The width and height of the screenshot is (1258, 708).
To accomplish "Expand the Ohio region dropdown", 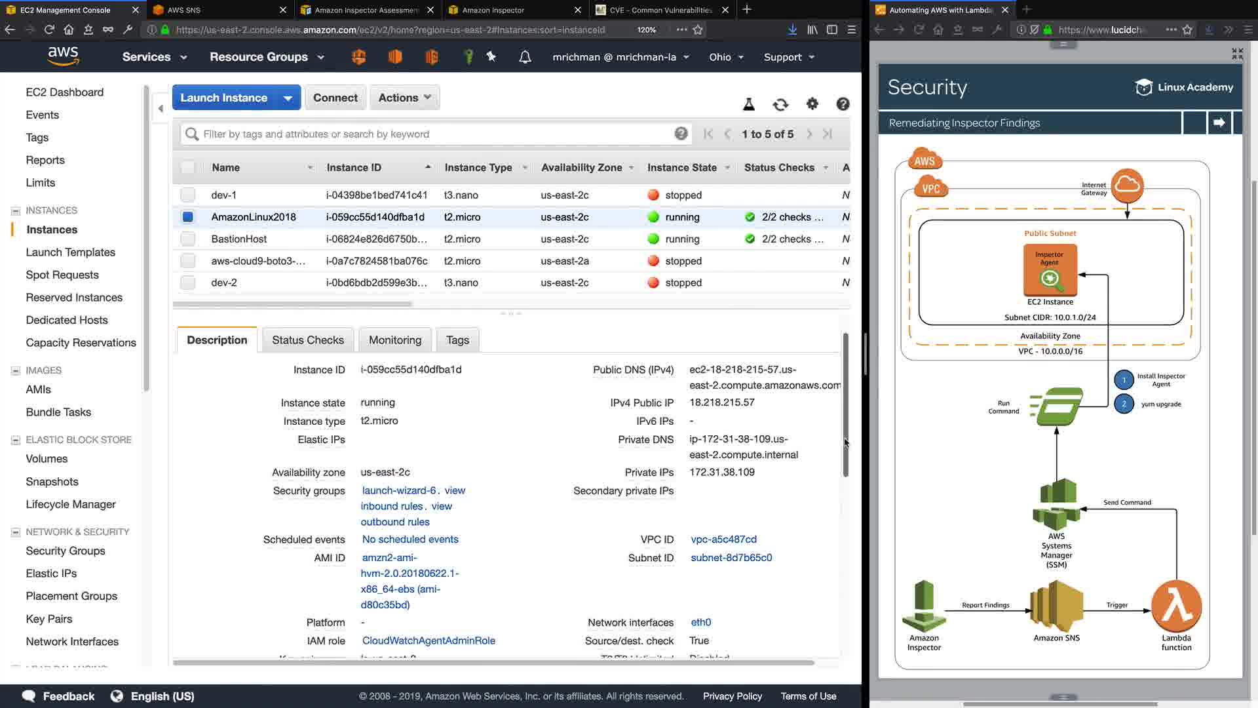I will (726, 57).
